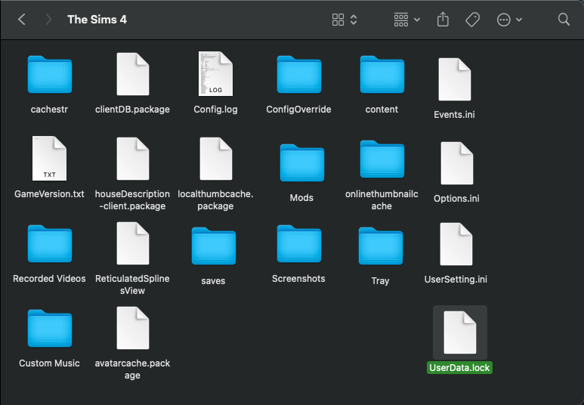584x405 pixels.
Task: Click the 'GameVersion.txt' name label
Action: [x=49, y=193]
